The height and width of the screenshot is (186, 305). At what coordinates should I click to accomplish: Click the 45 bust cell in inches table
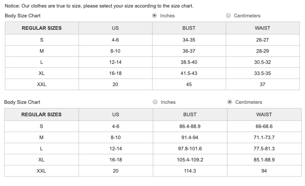point(189,84)
